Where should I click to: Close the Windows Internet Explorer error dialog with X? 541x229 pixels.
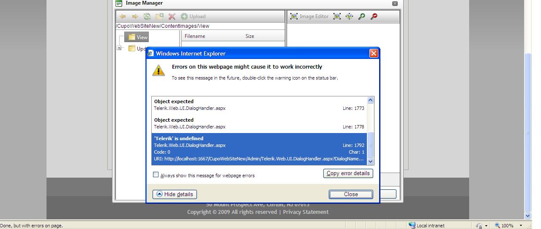point(374,53)
